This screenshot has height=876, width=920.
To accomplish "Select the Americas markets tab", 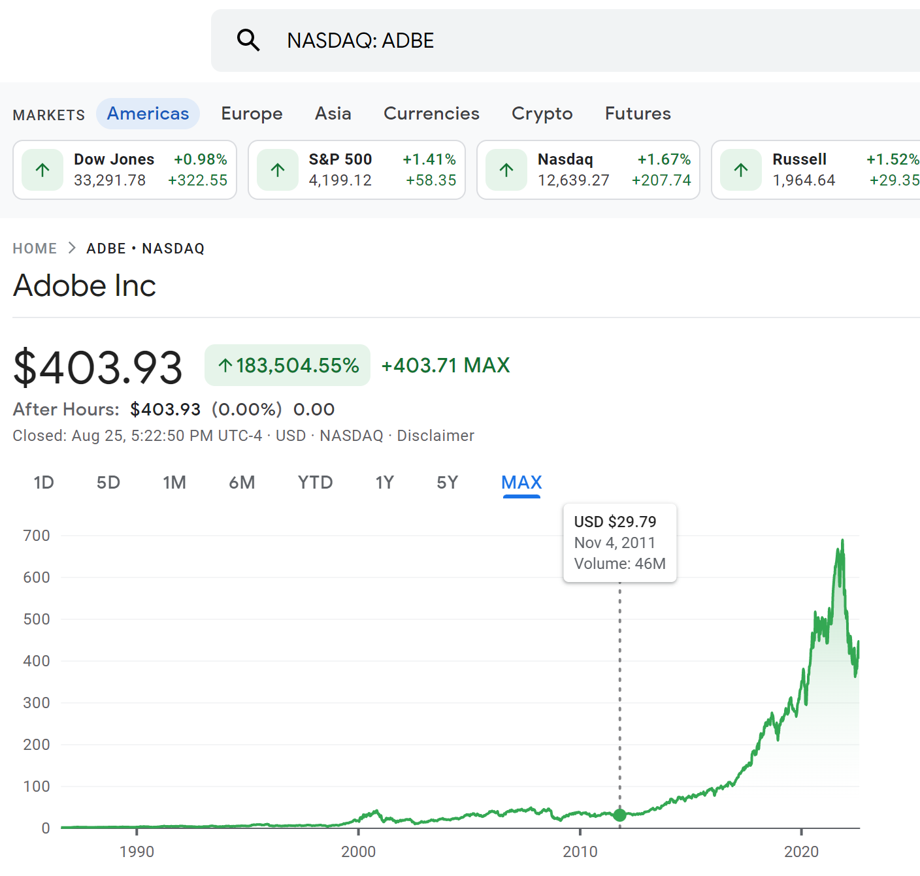I will [148, 114].
